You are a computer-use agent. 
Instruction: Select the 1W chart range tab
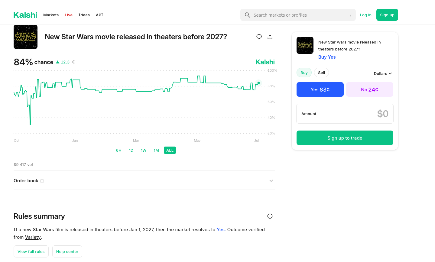pos(144,150)
